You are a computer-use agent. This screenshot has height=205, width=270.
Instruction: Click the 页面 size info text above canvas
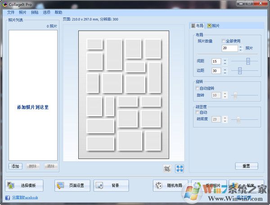coord(90,19)
